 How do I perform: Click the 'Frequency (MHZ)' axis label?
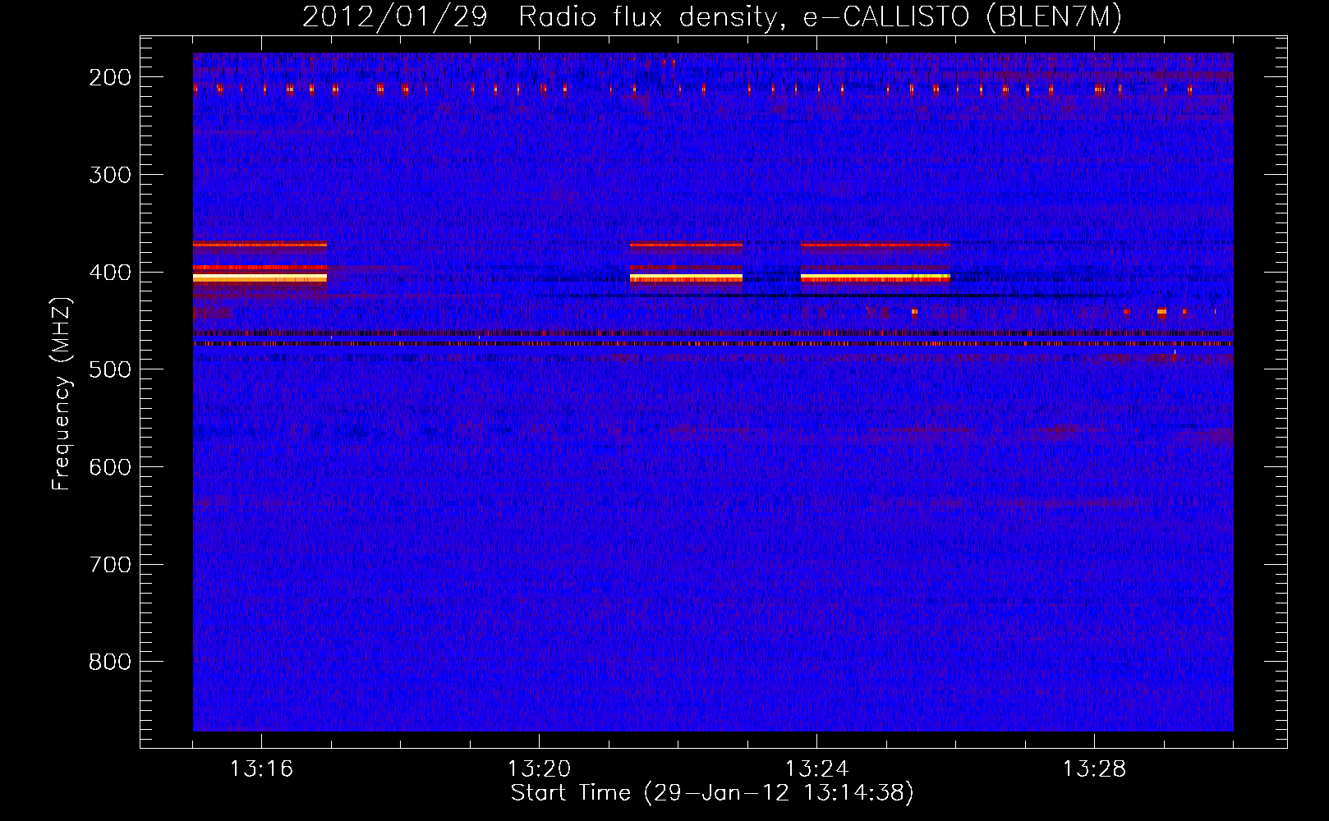[x=62, y=393]
